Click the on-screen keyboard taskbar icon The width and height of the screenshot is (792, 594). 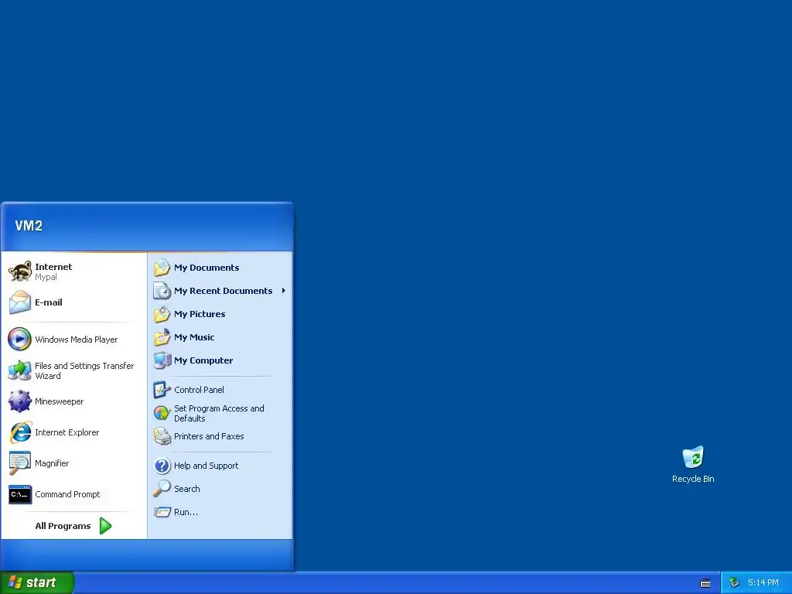(705, 583)
